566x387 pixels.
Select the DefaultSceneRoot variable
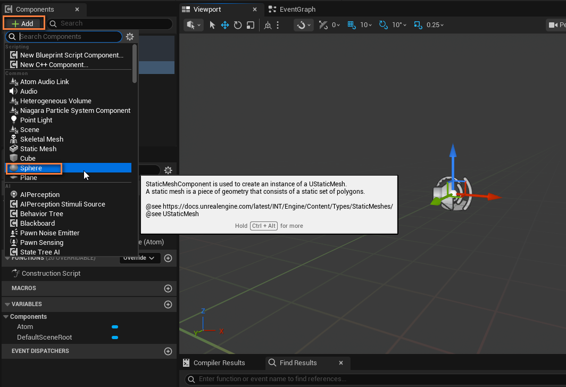[44, 337]
